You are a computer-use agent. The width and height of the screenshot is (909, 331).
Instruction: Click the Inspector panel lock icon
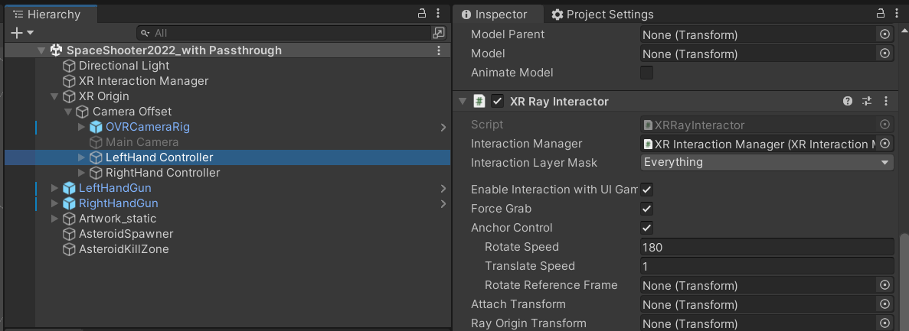coord(880,14)
